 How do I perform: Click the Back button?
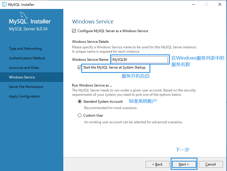(158, 164)
